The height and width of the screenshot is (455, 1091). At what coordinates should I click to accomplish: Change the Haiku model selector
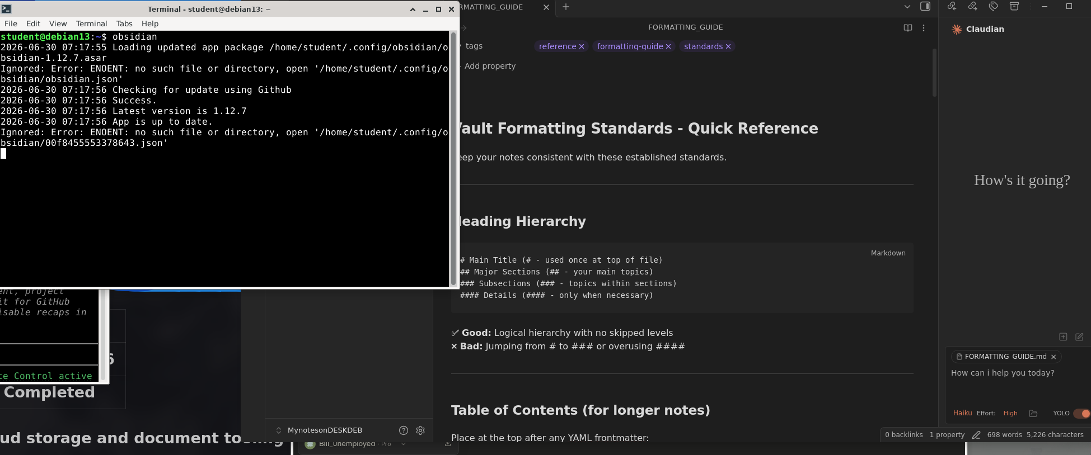(x=962, y=413)
